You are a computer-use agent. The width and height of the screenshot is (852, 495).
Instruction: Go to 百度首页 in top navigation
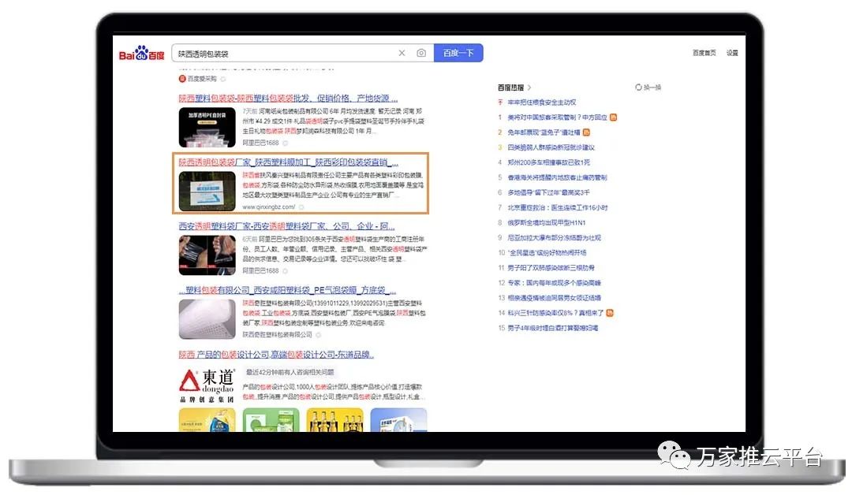[x=704, y=54]
